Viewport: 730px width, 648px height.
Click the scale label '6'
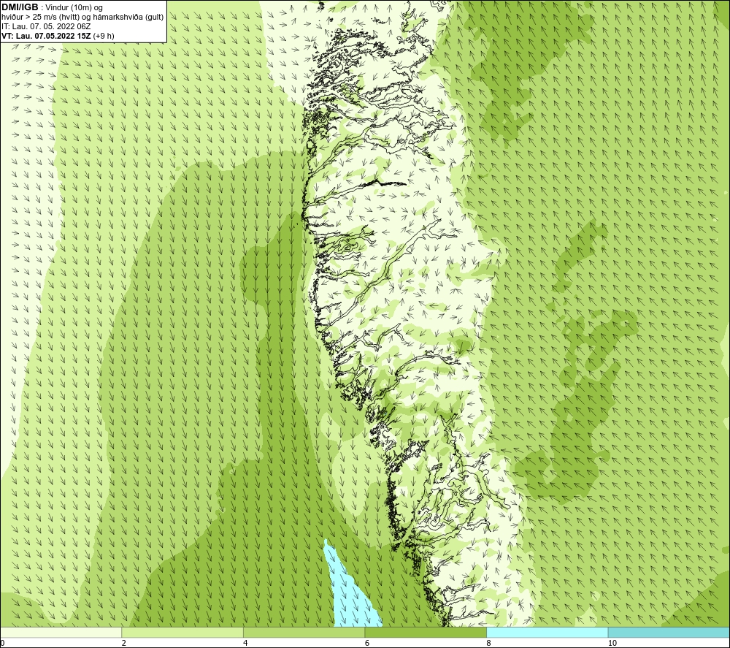[367, 643]
